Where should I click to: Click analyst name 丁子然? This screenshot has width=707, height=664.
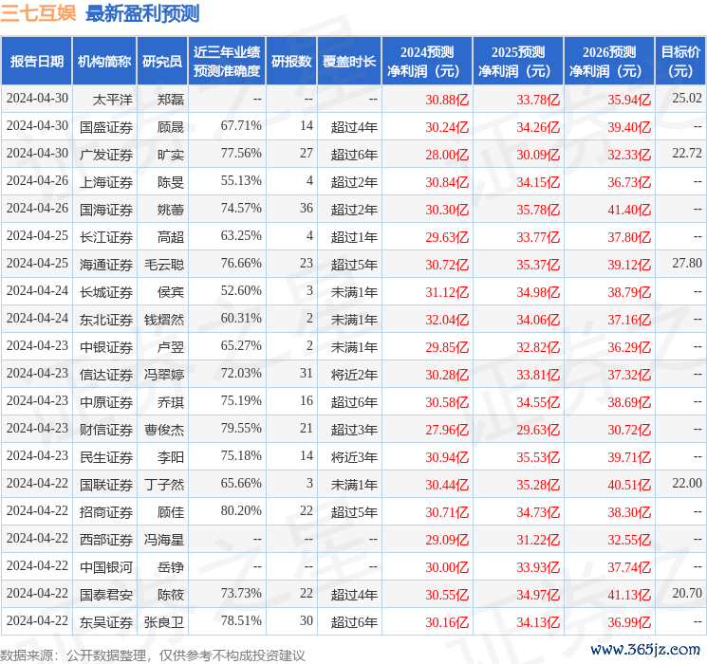(164, 485)
